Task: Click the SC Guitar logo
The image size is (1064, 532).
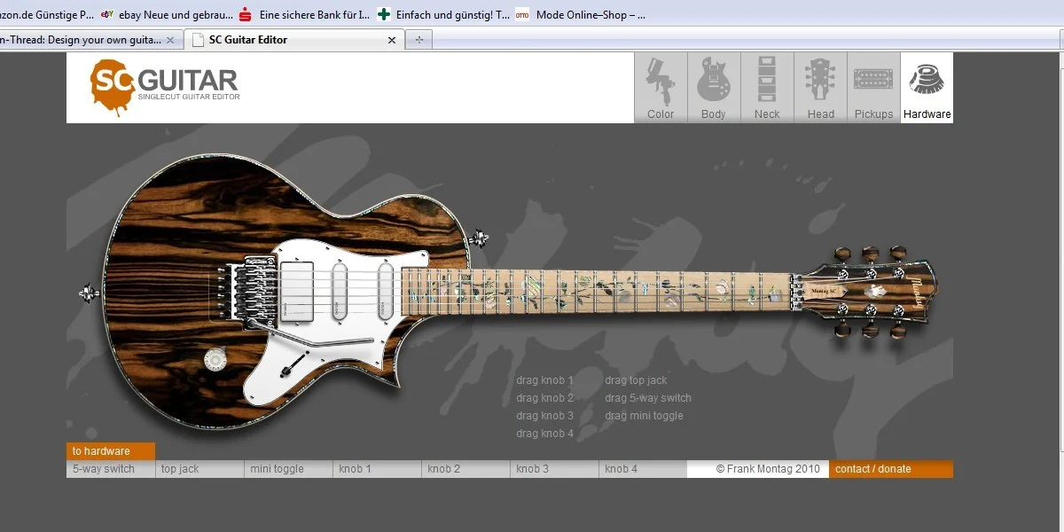Action: coord(165,86)
